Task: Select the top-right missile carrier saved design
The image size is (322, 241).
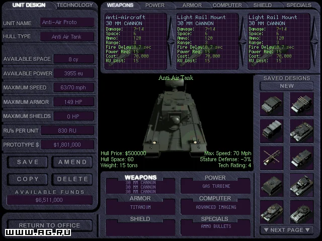Action: point(302,103)
